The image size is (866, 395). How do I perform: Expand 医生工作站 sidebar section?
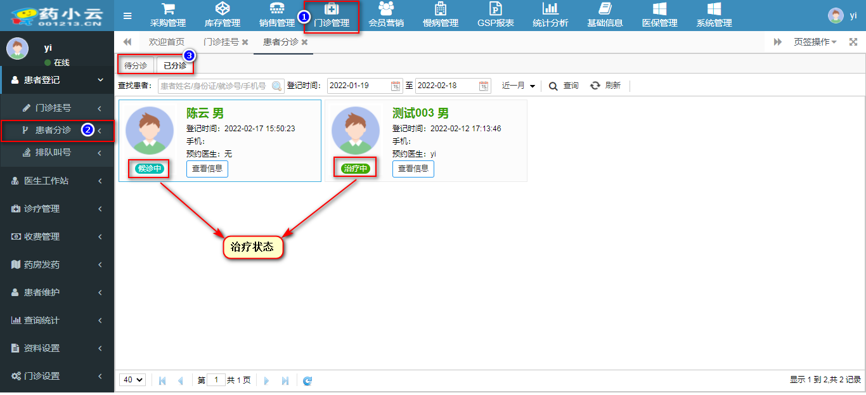point(57,181)
